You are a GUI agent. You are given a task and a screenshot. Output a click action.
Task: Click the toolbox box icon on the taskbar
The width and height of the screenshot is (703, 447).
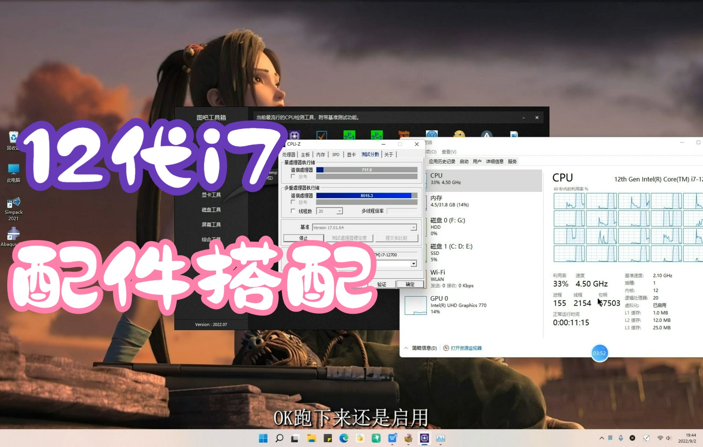point(408,438)
